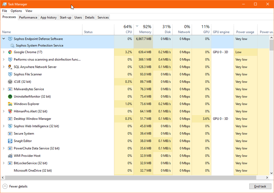Collapse view with Fewer details arrow
The width and height of the screenshot is (274, 193).
click(x=5, y=187)
